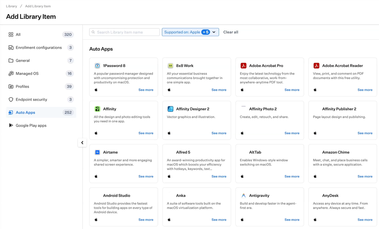Click See more on 1Password 8
Image resolution: width=379 pixels, height=229 pixels.
pyautogui.click(x=146, y=90)
